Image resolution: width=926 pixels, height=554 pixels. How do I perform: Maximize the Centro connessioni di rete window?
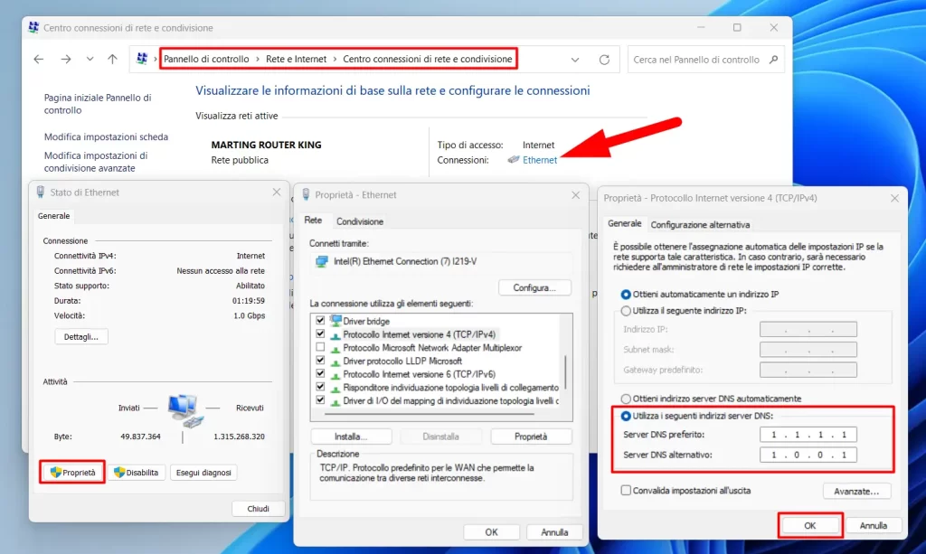737,27
